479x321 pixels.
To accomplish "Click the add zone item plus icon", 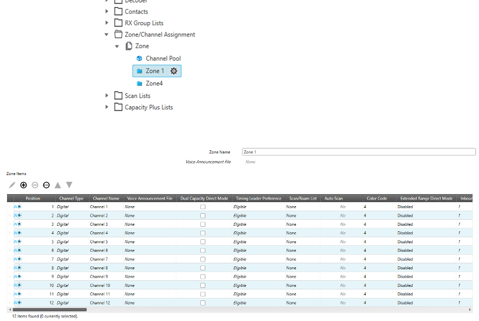I will point(24,185).
